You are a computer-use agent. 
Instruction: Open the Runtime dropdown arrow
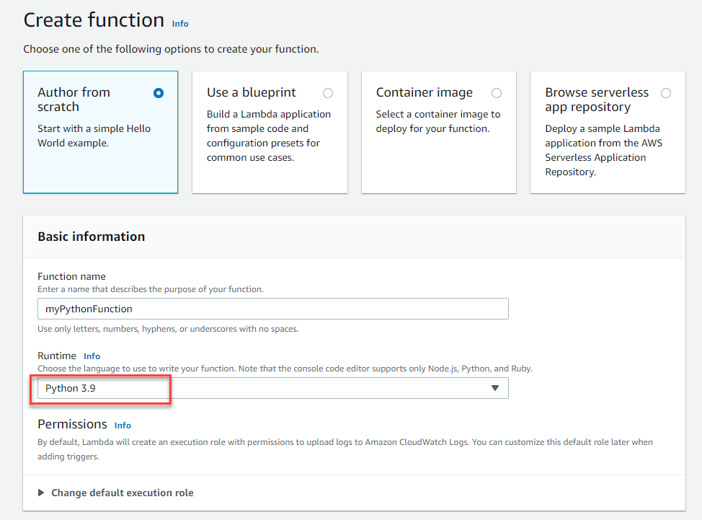coord(494,388)
